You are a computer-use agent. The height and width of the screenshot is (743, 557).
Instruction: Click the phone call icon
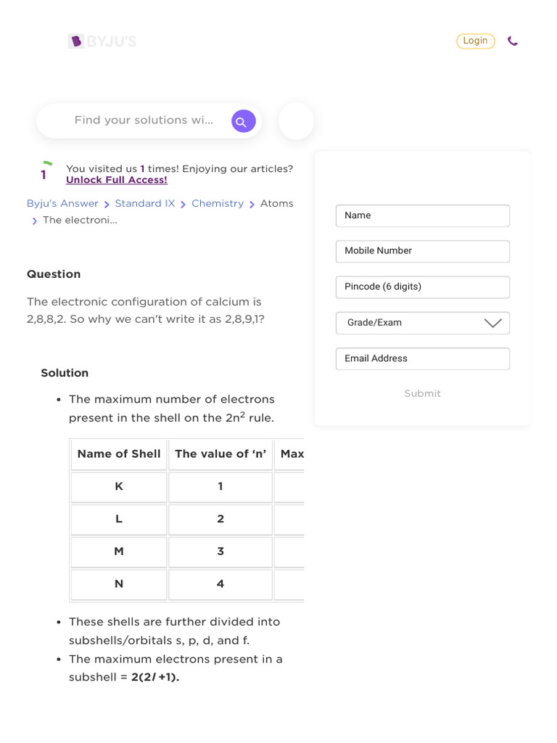513,41
